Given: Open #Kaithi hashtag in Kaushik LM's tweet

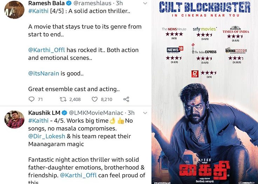Looking at the screenshot, I should [x=38, y=121].
